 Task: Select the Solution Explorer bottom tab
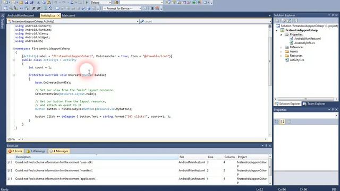pyautogui.click(x=288, y=104)
